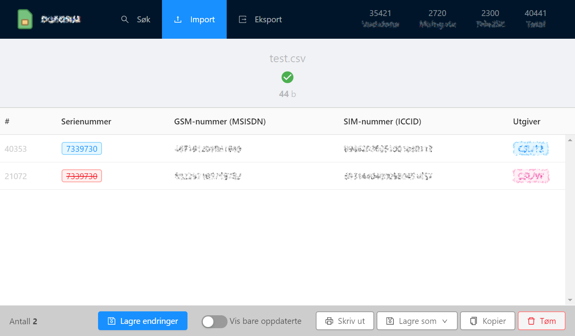Image resolution: width=575 pixels, height=336 pixels.
Task: Open the Eksport tab
Action: pyautogui.click(x=260, y=20)
